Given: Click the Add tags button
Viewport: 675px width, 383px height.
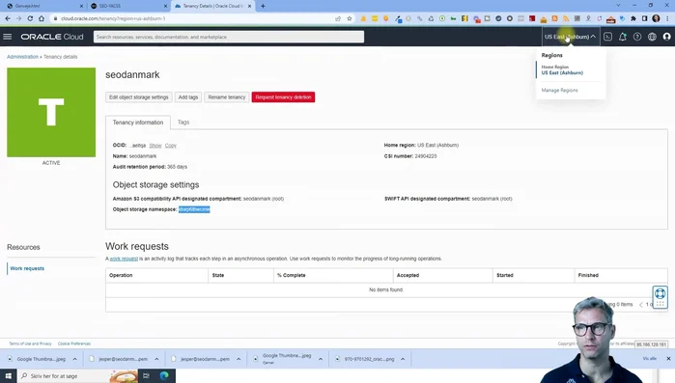Looking at the screenshot, I should pyautogui.click(x=188, y=97).
